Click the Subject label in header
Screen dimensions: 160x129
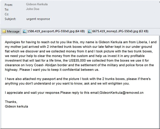click(10, 19)
